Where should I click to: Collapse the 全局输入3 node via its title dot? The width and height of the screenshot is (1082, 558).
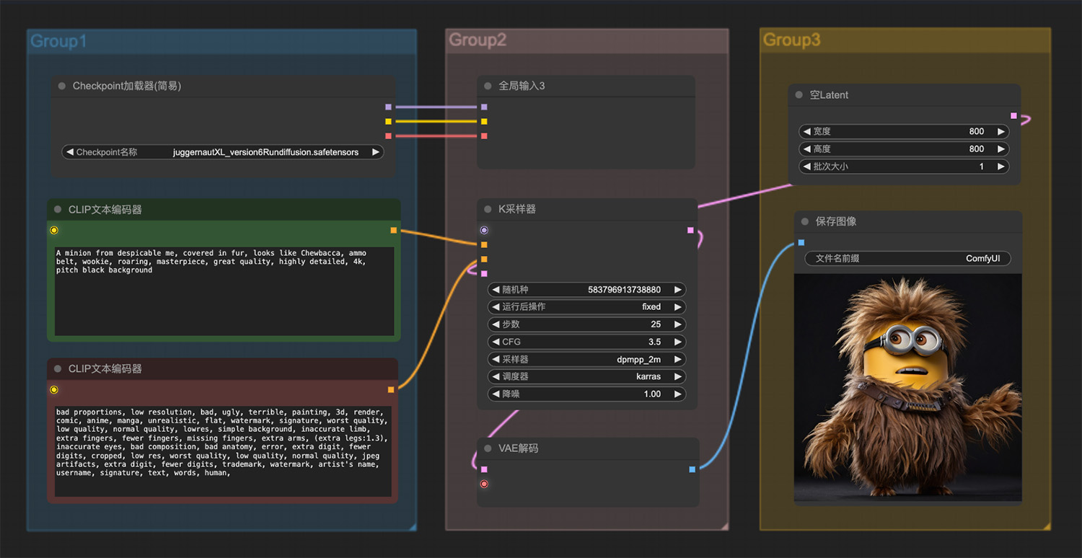488,86
